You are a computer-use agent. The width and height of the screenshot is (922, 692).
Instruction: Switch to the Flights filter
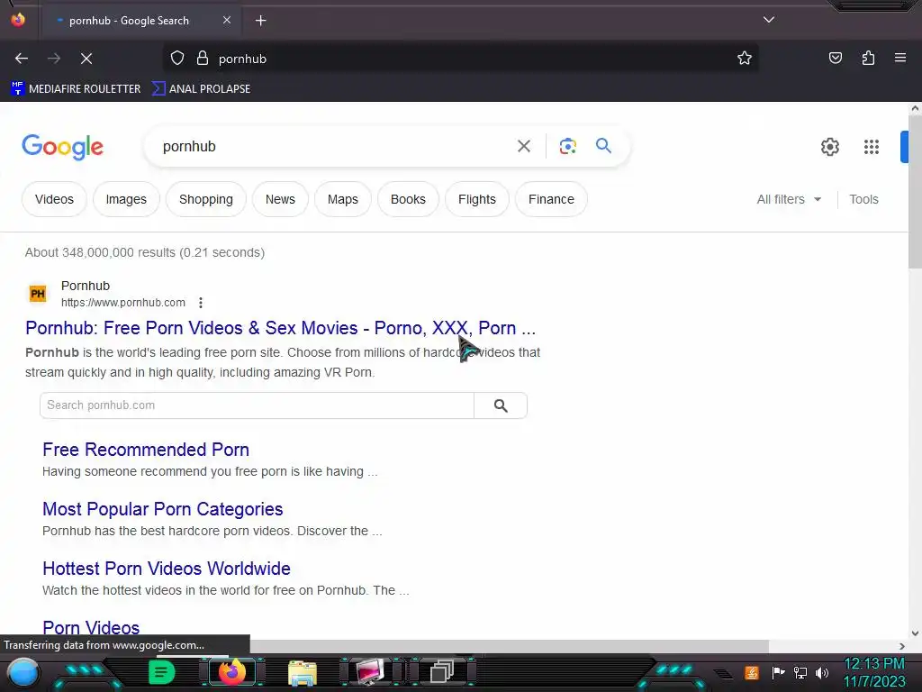point(477,199)
